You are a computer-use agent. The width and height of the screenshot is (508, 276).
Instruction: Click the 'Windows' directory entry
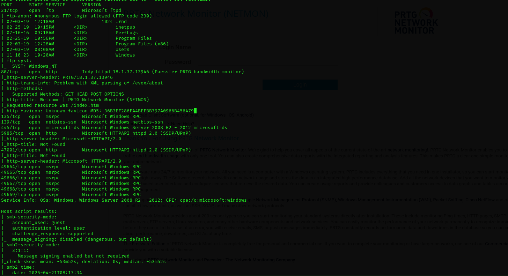coord(125,55)
